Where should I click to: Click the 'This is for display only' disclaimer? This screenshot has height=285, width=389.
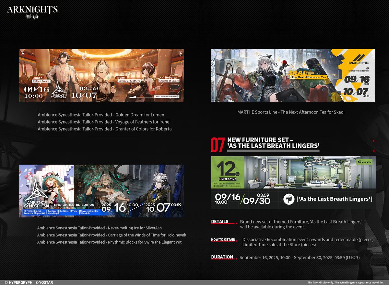[345, 282]
